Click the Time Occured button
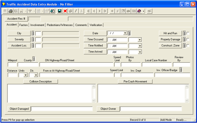Screen dimensions: 197x123 [95, 39]
